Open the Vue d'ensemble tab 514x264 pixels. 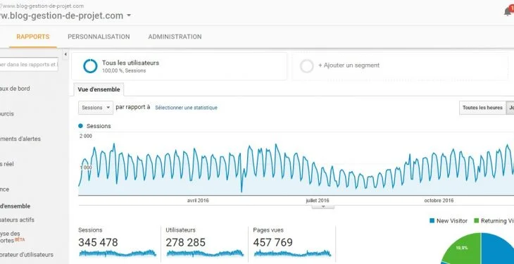(99, 89)
